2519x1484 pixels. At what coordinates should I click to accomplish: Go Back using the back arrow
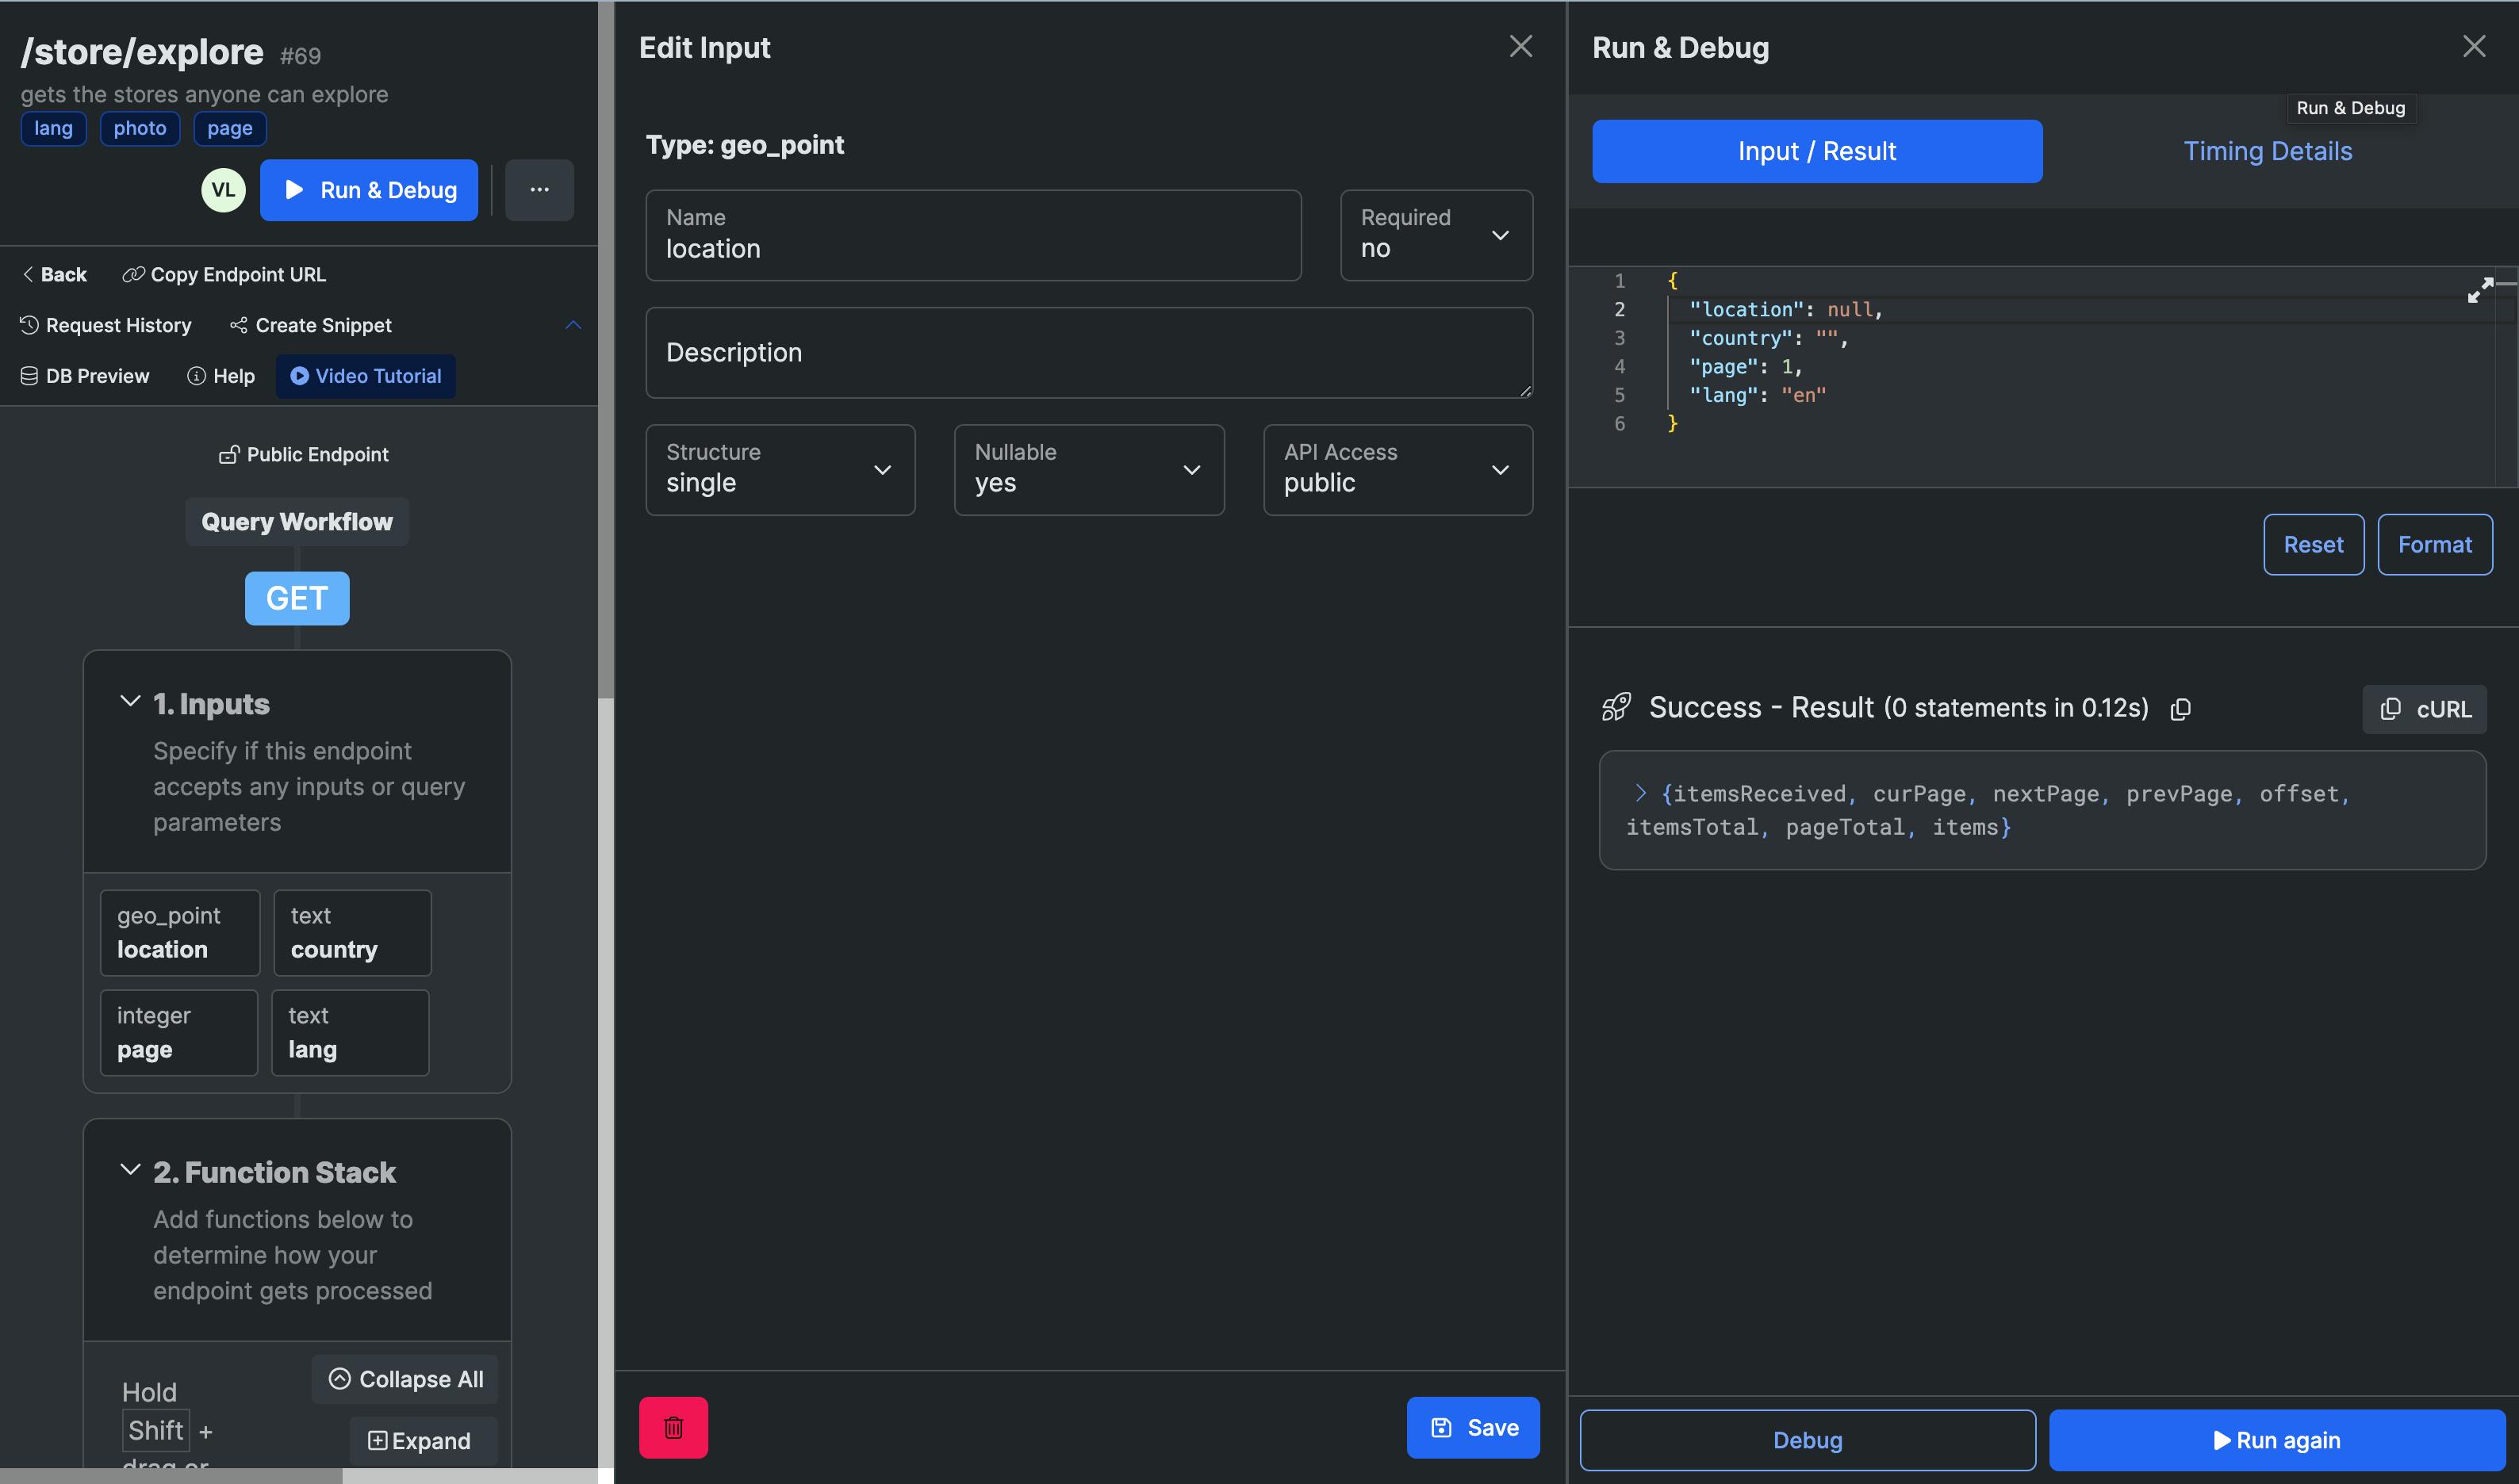pyautogui.click(x=55, y=274)
